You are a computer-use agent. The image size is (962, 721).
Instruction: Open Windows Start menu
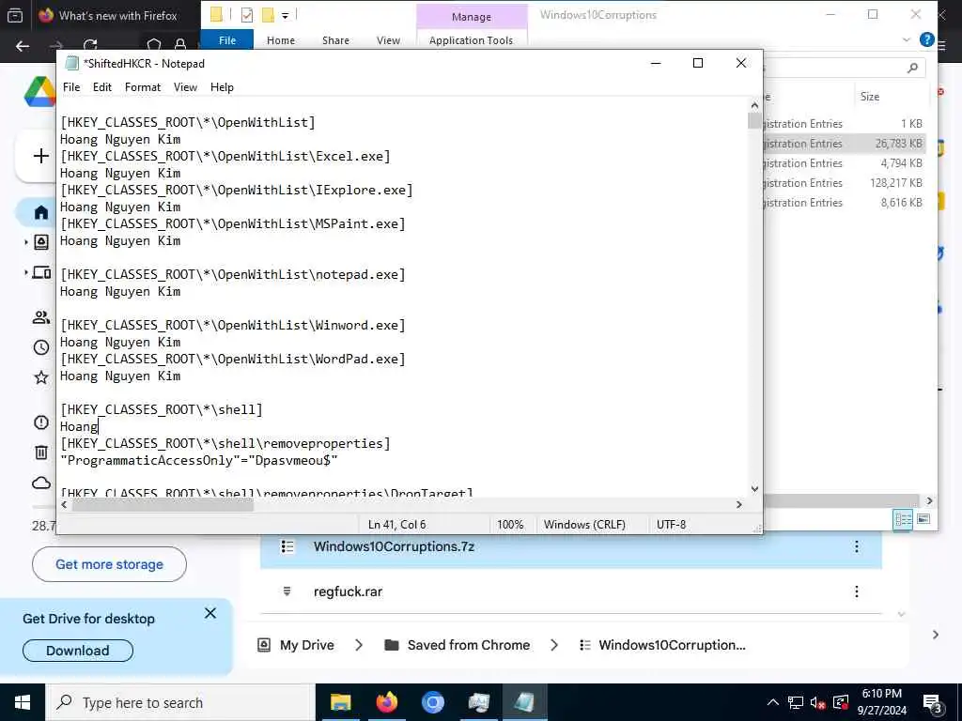[x=23, y=702]
